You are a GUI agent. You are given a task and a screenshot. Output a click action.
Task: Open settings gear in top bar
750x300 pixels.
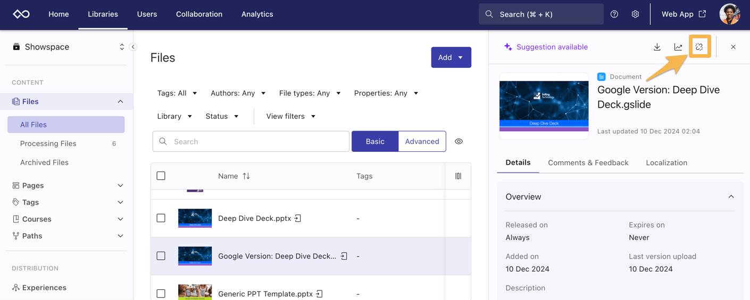tap(635, 14)
